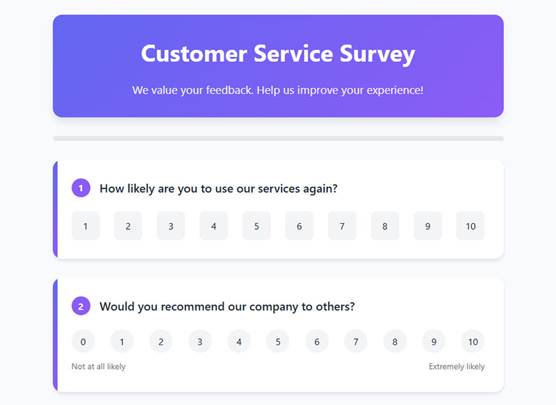Select 0 on the recommend company scale

[x=83, y=341]
